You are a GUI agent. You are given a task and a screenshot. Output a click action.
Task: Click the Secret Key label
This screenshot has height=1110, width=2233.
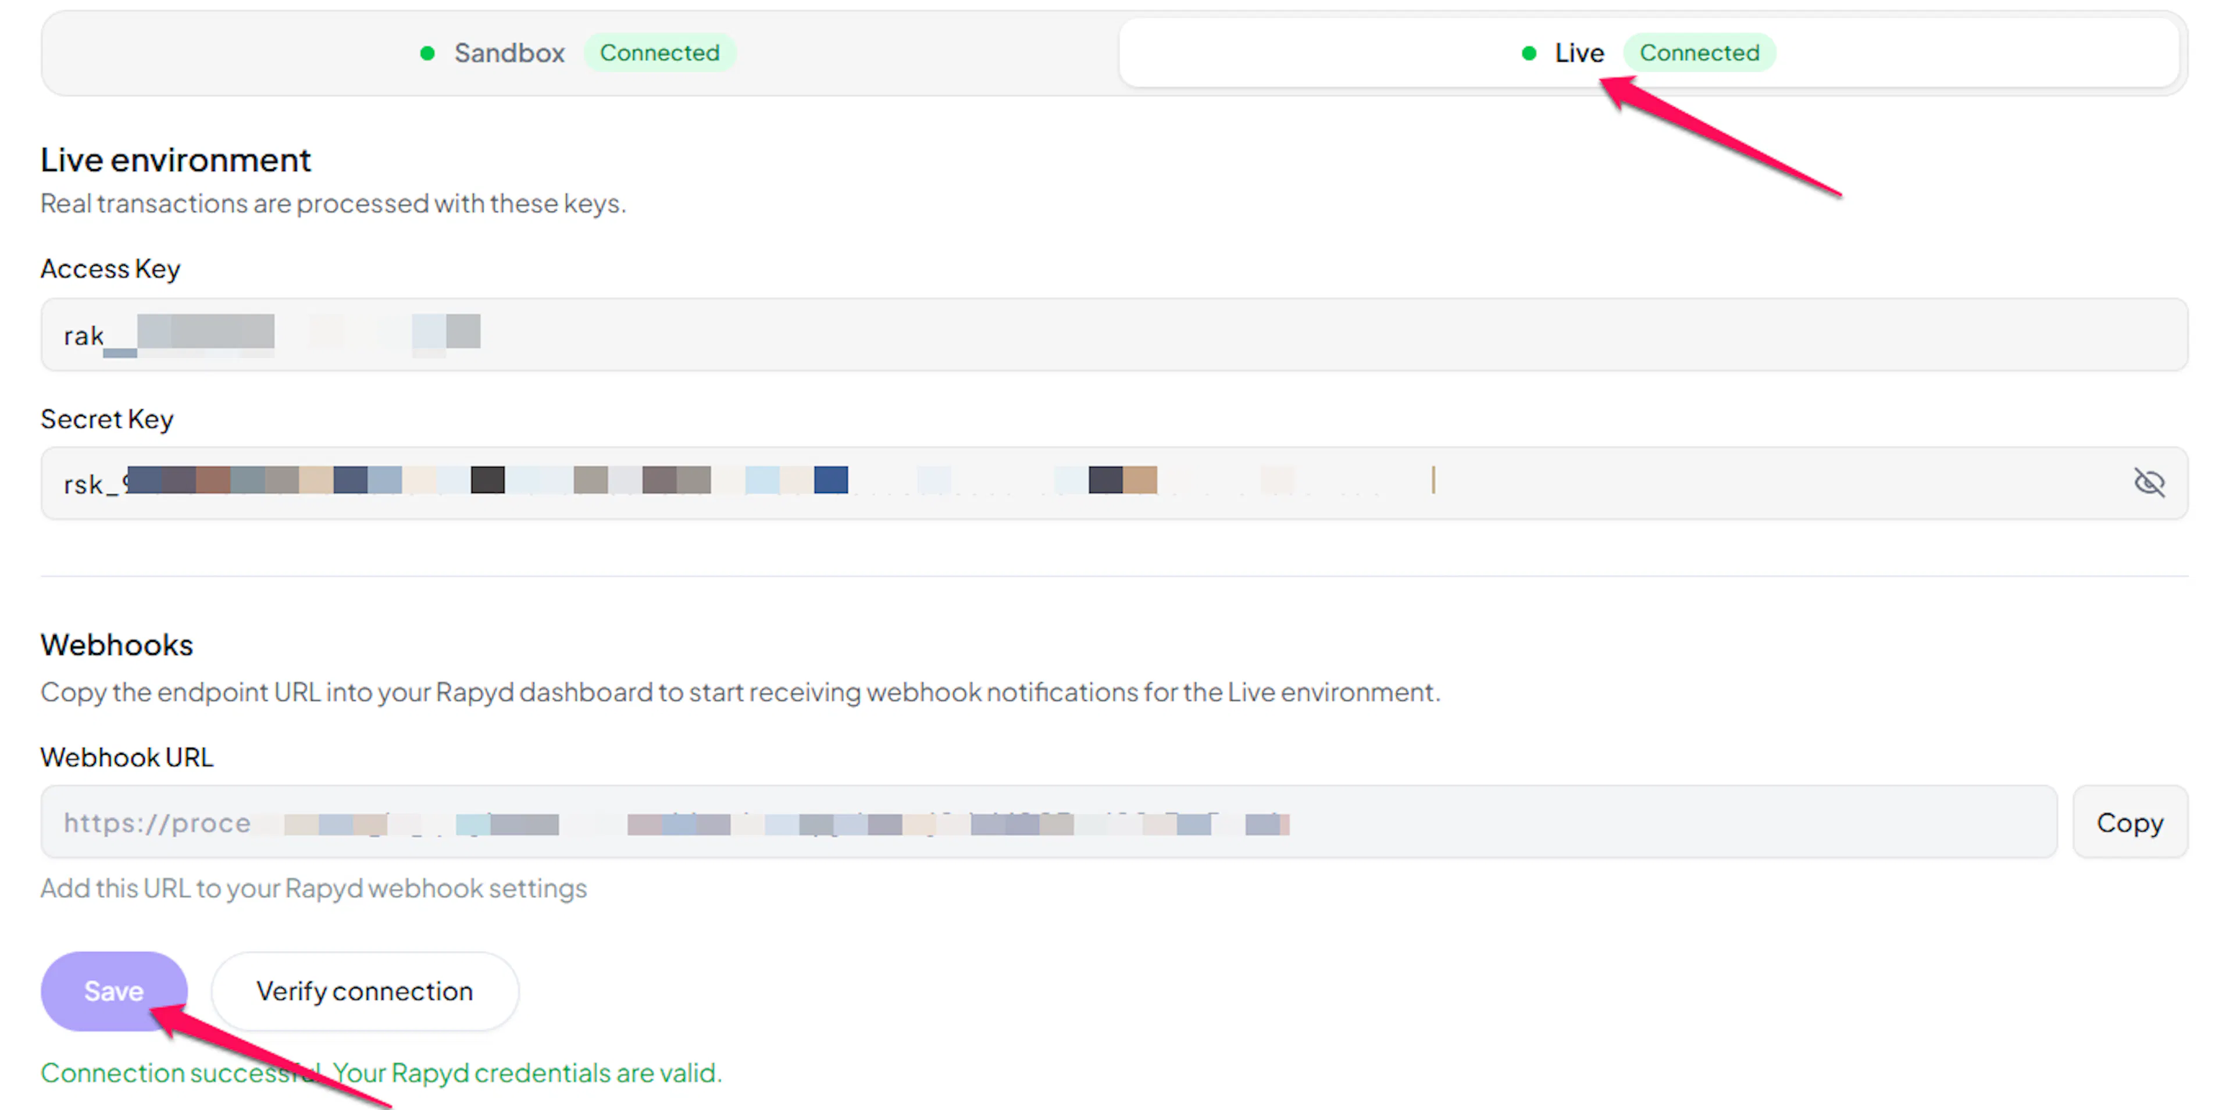tap(106, 419)
